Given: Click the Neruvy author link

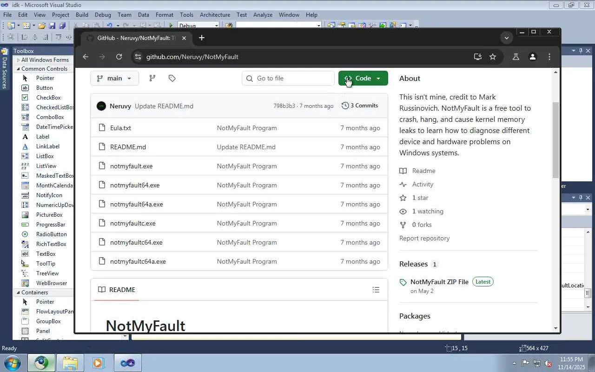Looking at the screenshot, I should click(x=120, y=106).
